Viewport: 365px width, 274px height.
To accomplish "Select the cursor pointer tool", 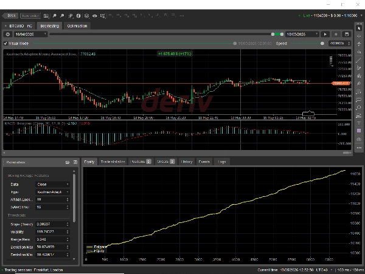I will coord(359,28).
